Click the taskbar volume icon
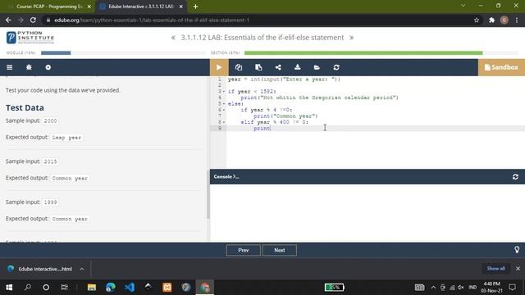525x295 pixels. coord(461,288)
